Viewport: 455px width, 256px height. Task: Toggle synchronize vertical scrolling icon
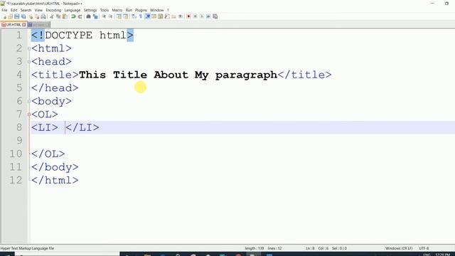119,16
